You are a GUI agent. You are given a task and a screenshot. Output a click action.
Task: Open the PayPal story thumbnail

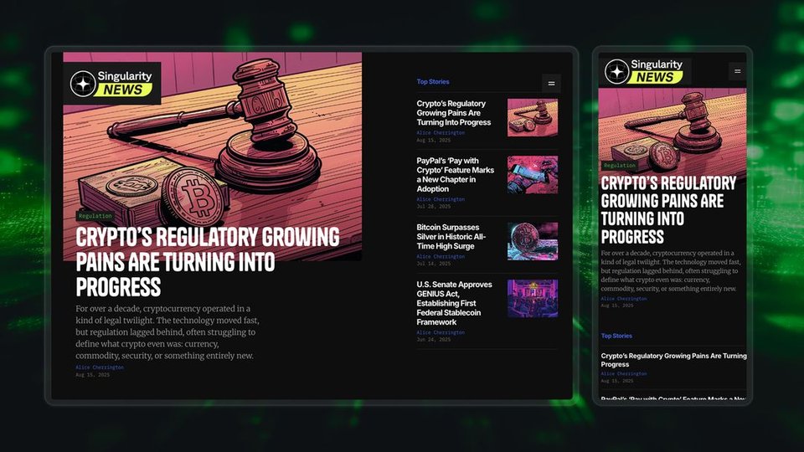click(533, 175)
